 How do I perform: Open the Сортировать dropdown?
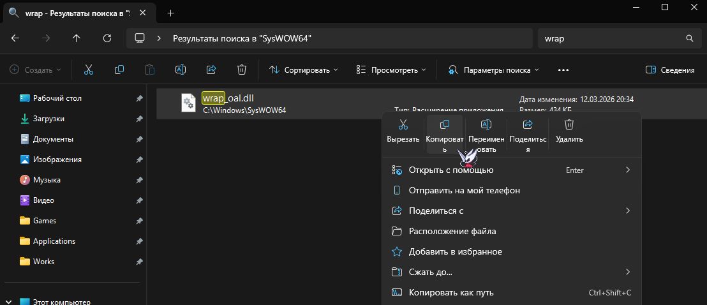(304, 70)
